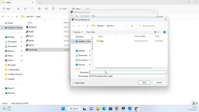Click Cancel button in save dialog
Image resolution: width=199 pixels, height=112 pixels.
tap(159, 82)
